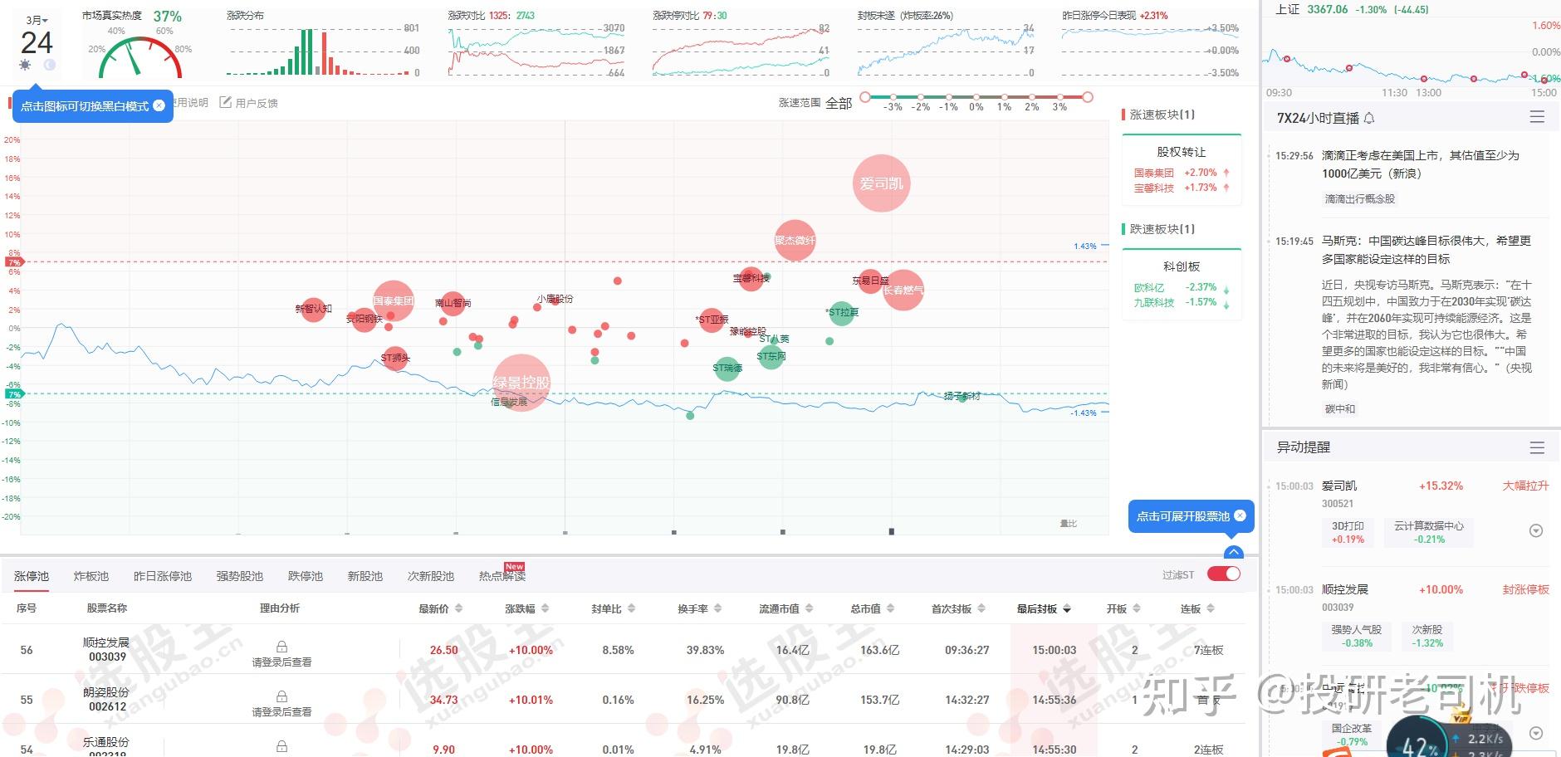Sort table by 流通市值 column
Screen dimensions: 1561x757
coord(785,608)
